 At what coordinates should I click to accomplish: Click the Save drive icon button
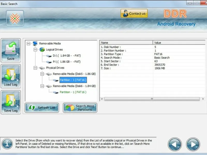click(x=11, y=50)
